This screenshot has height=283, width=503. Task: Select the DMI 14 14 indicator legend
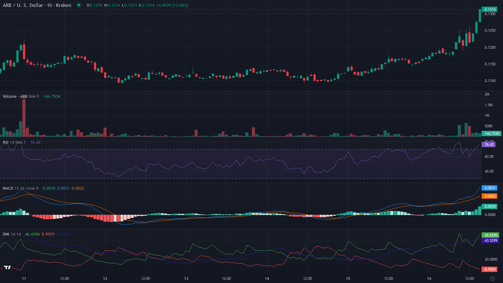[x=12, y=234]
